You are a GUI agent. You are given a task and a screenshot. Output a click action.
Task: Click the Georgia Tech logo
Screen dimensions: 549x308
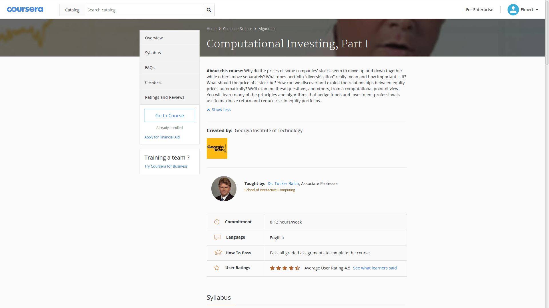pos(217,148)
